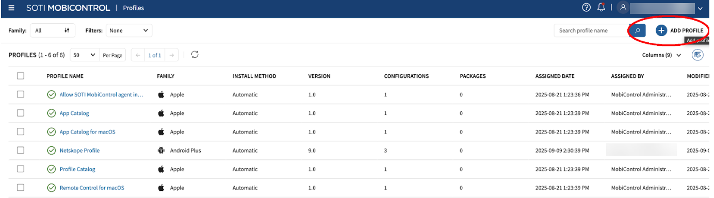
Task: Select the App Catalog row checkbox
Action: tap(21, 113)
